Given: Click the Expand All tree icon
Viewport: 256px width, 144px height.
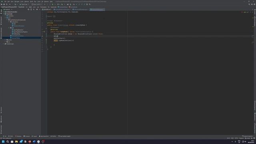Looking at the screenshot, I should pos(31,10).
